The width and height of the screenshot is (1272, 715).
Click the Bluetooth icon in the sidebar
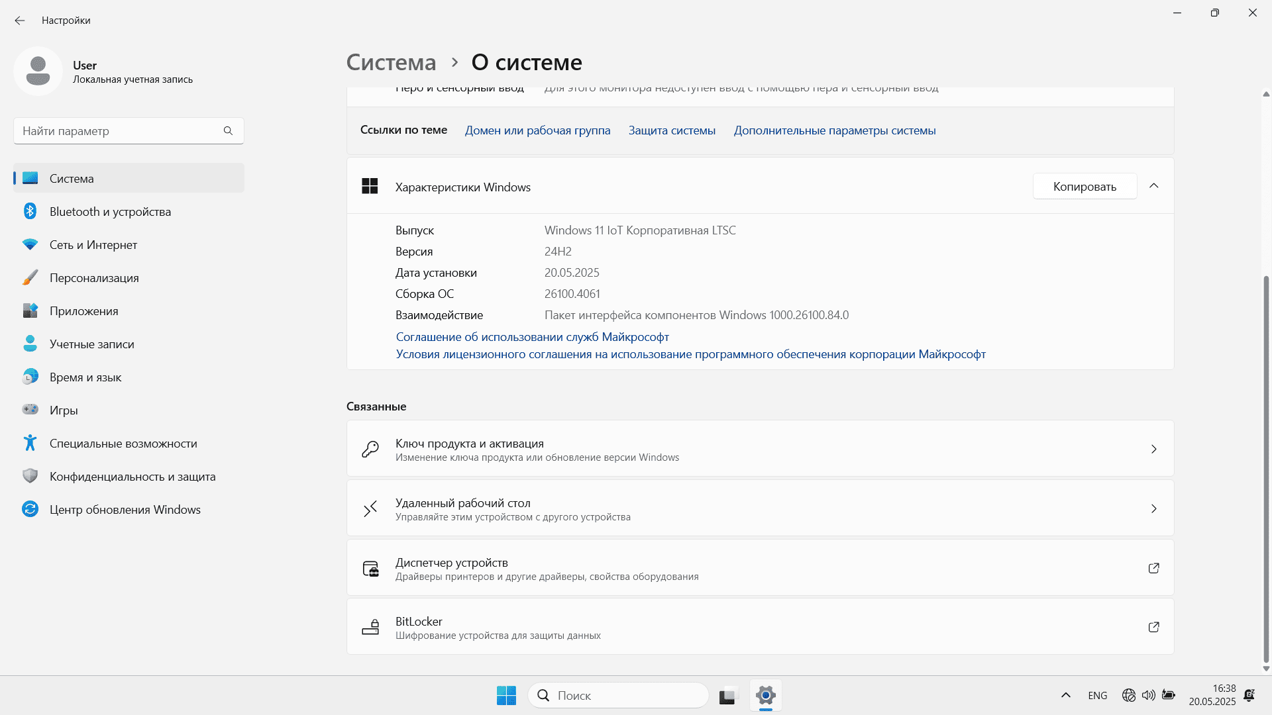(x=30, y=211)
